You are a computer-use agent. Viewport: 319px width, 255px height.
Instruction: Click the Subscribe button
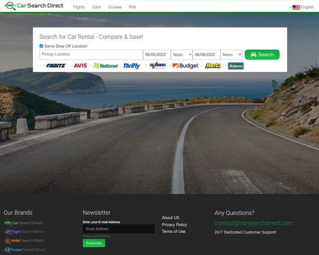pos(94,243)
